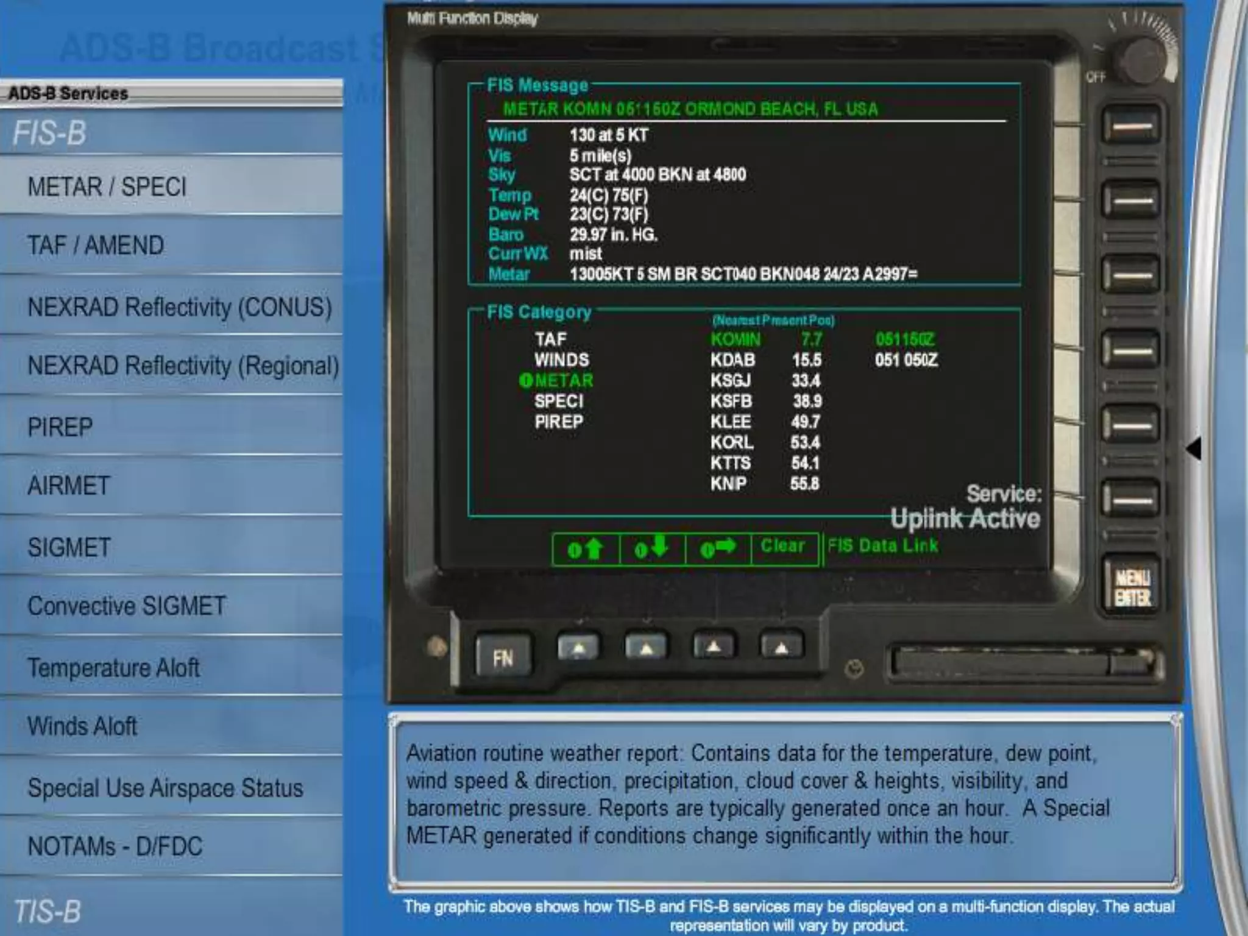
Task: Click the Clear softkey
Action: [x=783, y=547]
